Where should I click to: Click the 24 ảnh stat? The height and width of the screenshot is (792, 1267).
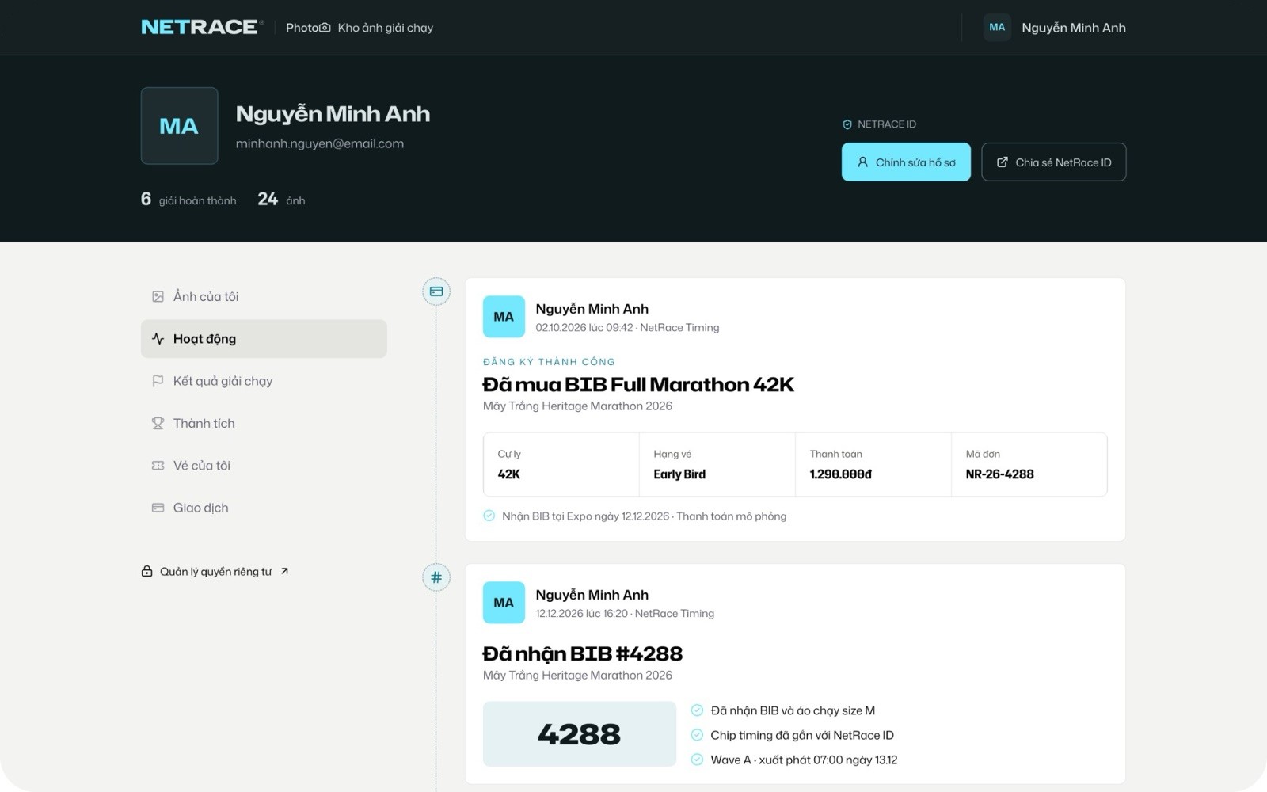pyautogui.click(x=281, y=200)
